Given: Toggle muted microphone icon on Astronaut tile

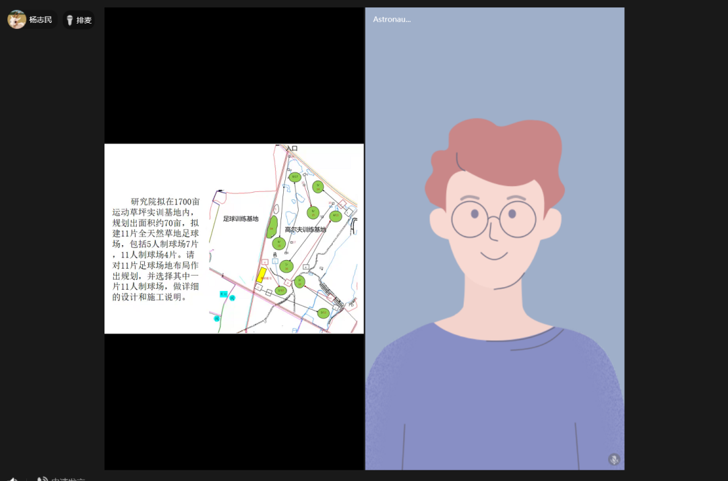Looking at the screenshot, I should 613,459.
